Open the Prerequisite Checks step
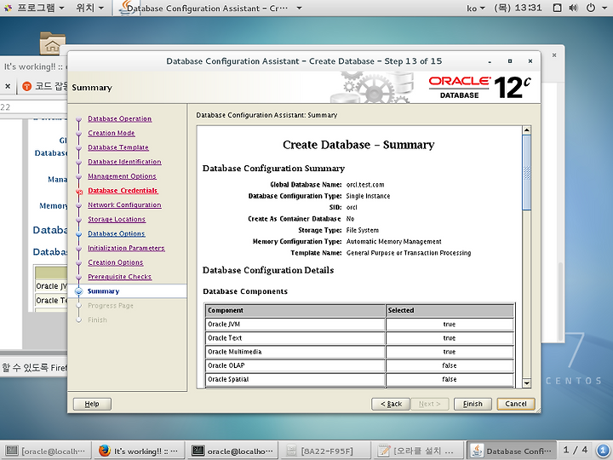 pos(120,277)
